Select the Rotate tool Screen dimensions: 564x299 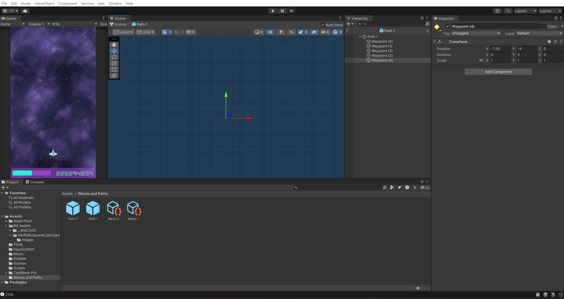[x=114, y=57]
